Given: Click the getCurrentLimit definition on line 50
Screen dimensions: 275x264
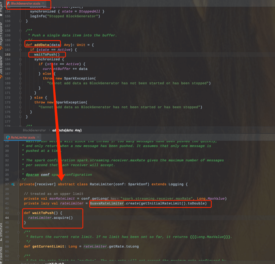Looking at the screenshot, I should (48, 246).
